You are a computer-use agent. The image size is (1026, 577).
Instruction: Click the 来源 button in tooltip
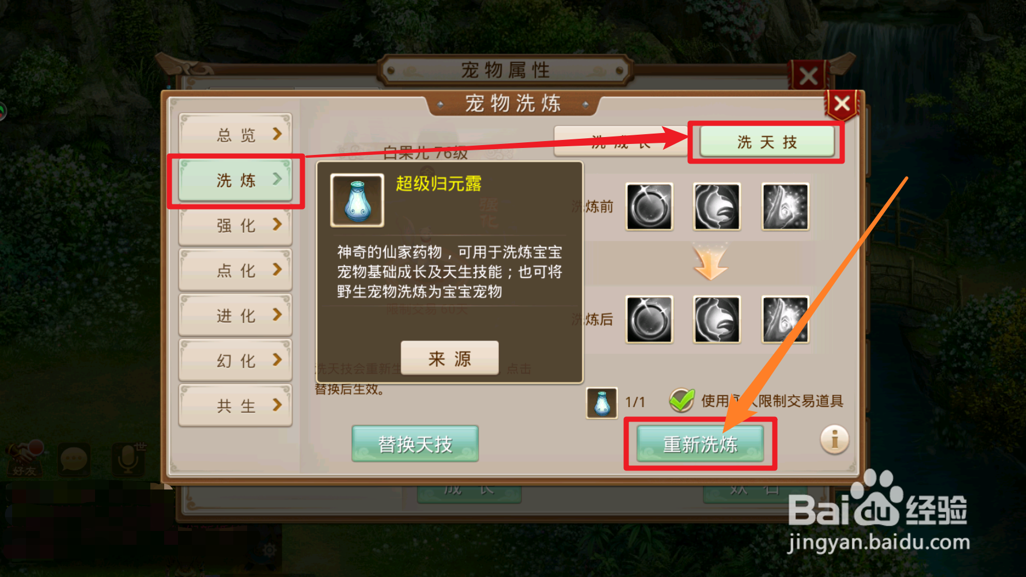(x=450, y=358)
